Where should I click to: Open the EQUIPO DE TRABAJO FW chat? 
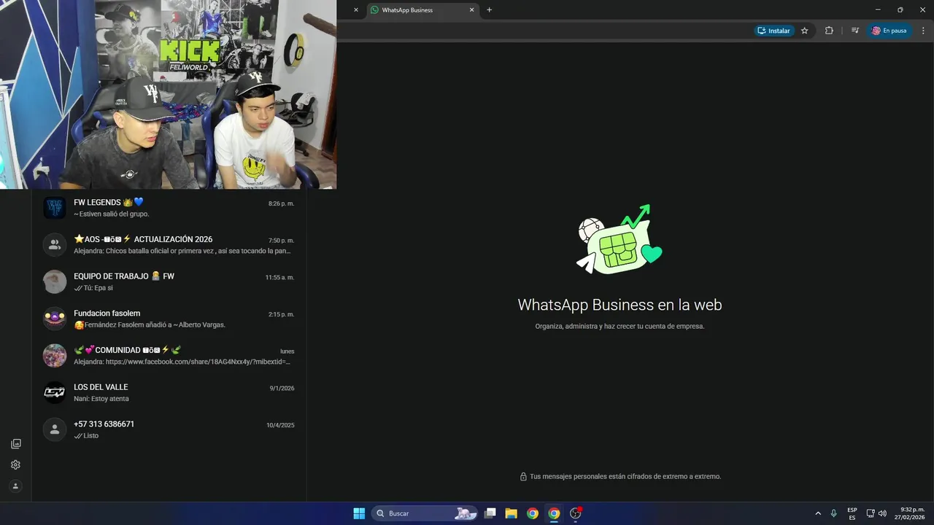169,281
